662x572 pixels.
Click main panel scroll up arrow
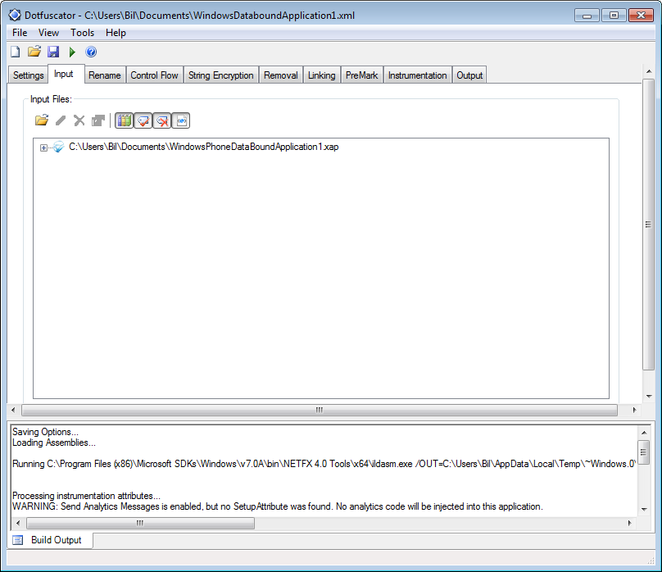pyautogui.click(x=649, y=71)
